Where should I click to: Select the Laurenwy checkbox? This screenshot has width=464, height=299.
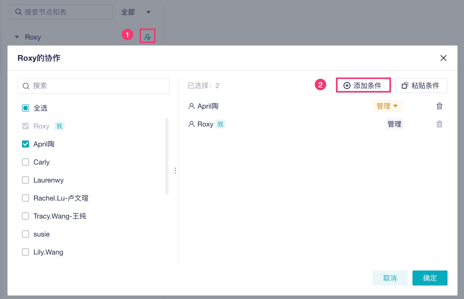(x=25, y=180)
